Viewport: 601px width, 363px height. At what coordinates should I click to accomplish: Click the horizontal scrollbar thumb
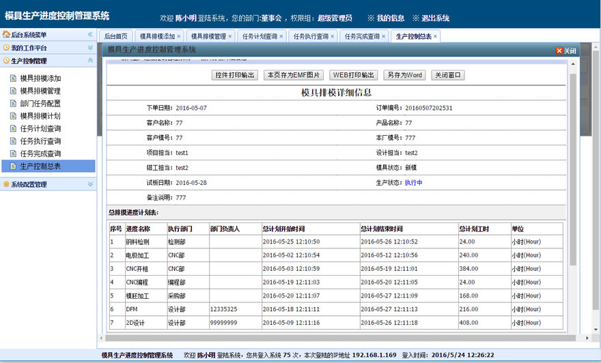(x=340, y=338)
